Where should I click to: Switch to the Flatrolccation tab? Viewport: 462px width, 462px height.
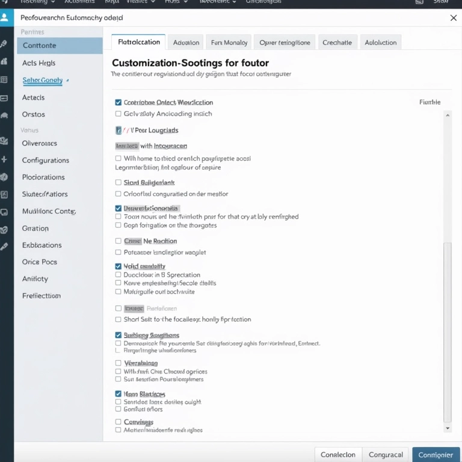click(138, 42)
